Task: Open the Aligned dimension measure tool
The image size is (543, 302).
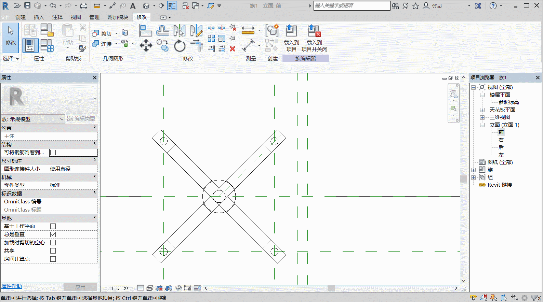Action: (x=248, y=45)
